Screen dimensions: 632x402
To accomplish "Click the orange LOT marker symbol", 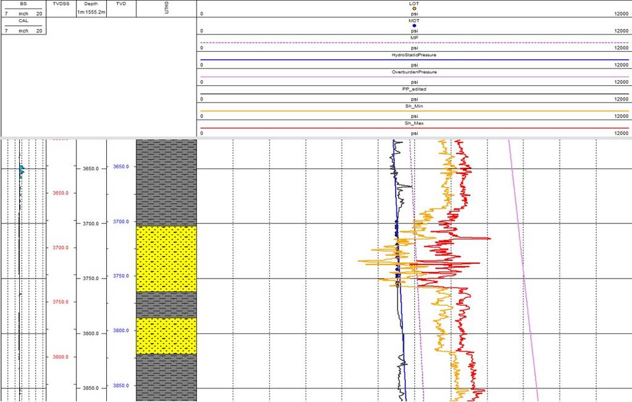I will [414, 9].
